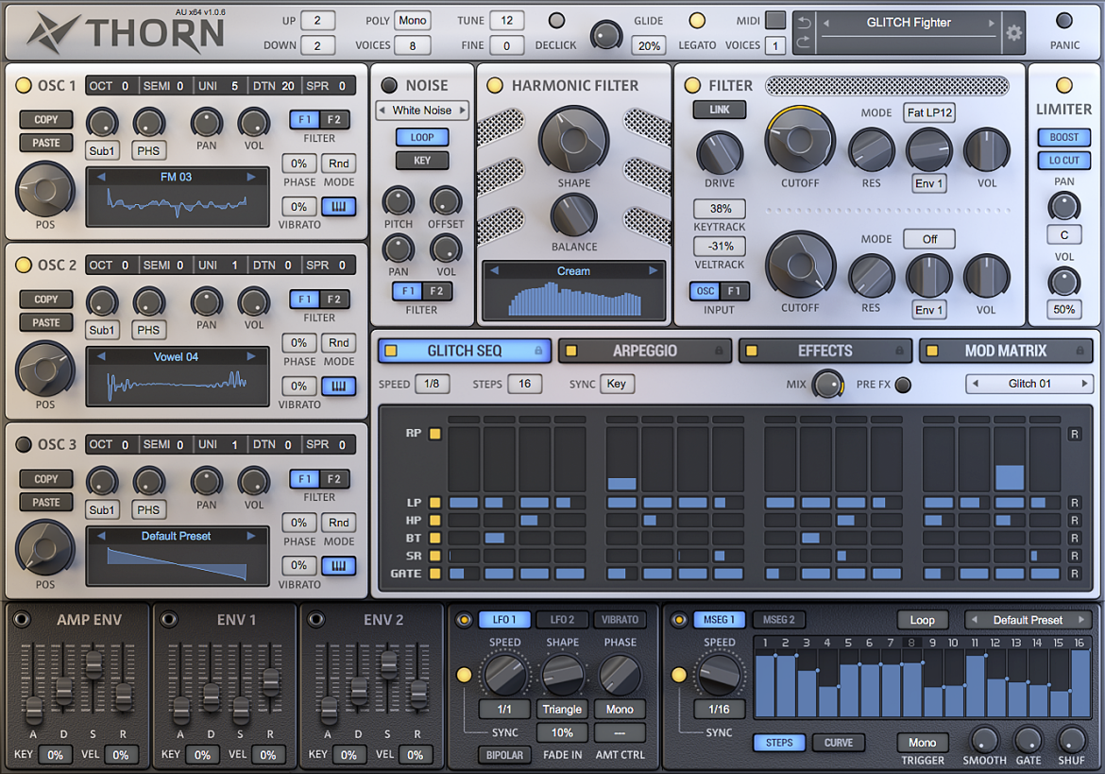Click the Env 2 attack slider
The width and height of the screenshot is (1105, 774).
pos(328,712)
